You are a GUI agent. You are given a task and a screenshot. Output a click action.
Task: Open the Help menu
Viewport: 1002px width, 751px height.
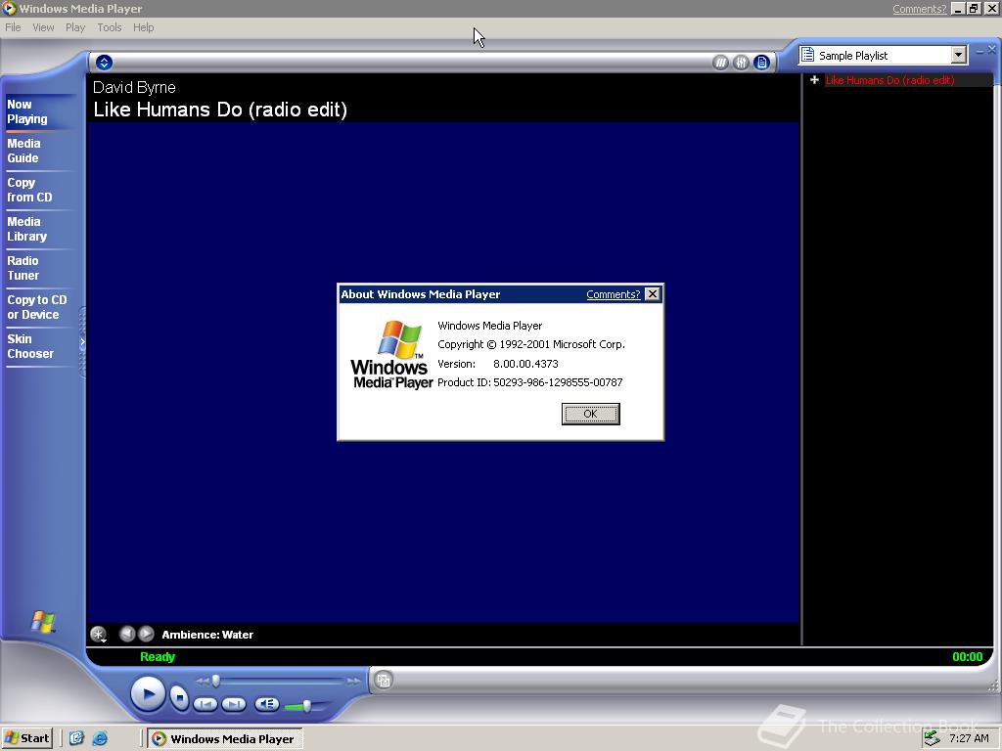(x=143, y=27)
